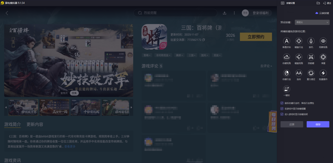The height and width of the screenshot is (163, 333).
Task: Select the 一键宏 (macro) mapping icon
Action: (x=286, y=89)
